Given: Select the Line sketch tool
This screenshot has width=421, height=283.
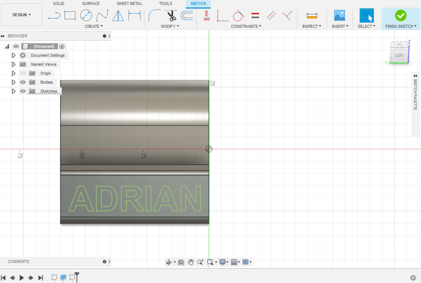Looking at the screenshot, I should [x=54, y=15].
